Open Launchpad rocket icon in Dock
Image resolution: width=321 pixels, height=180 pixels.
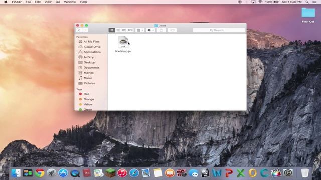(51, 173)
